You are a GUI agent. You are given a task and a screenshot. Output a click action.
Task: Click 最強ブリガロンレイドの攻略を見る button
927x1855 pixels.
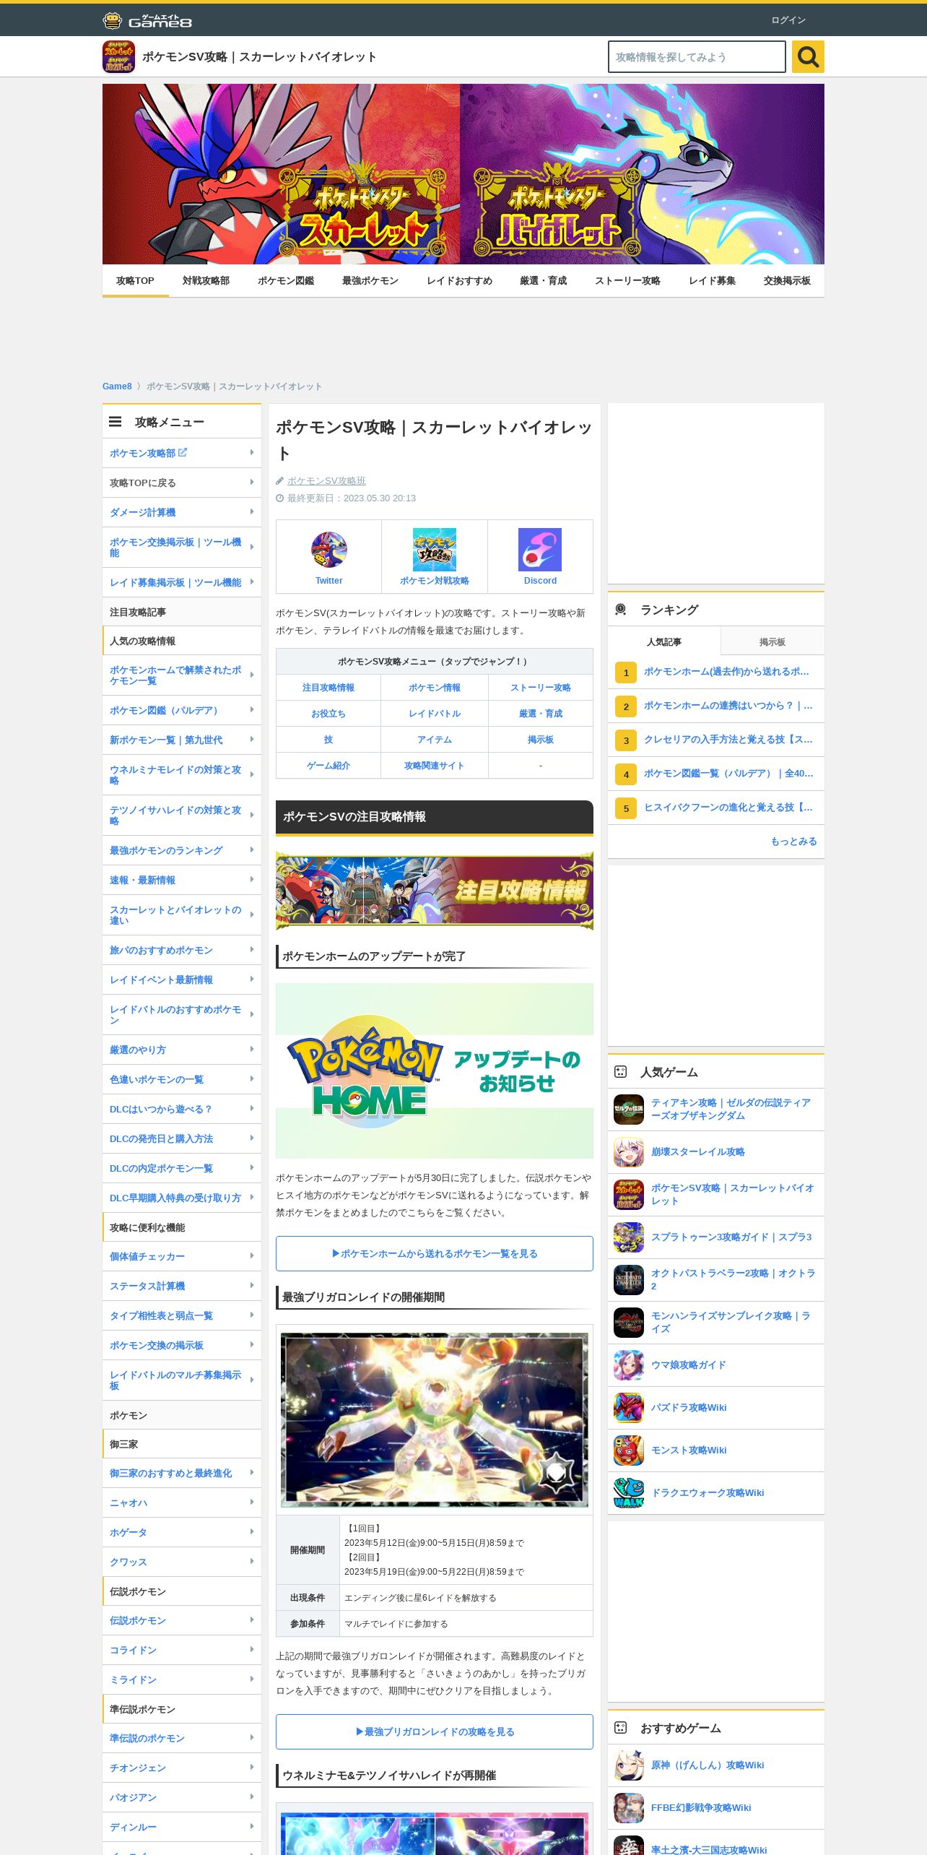[435, 1731]
